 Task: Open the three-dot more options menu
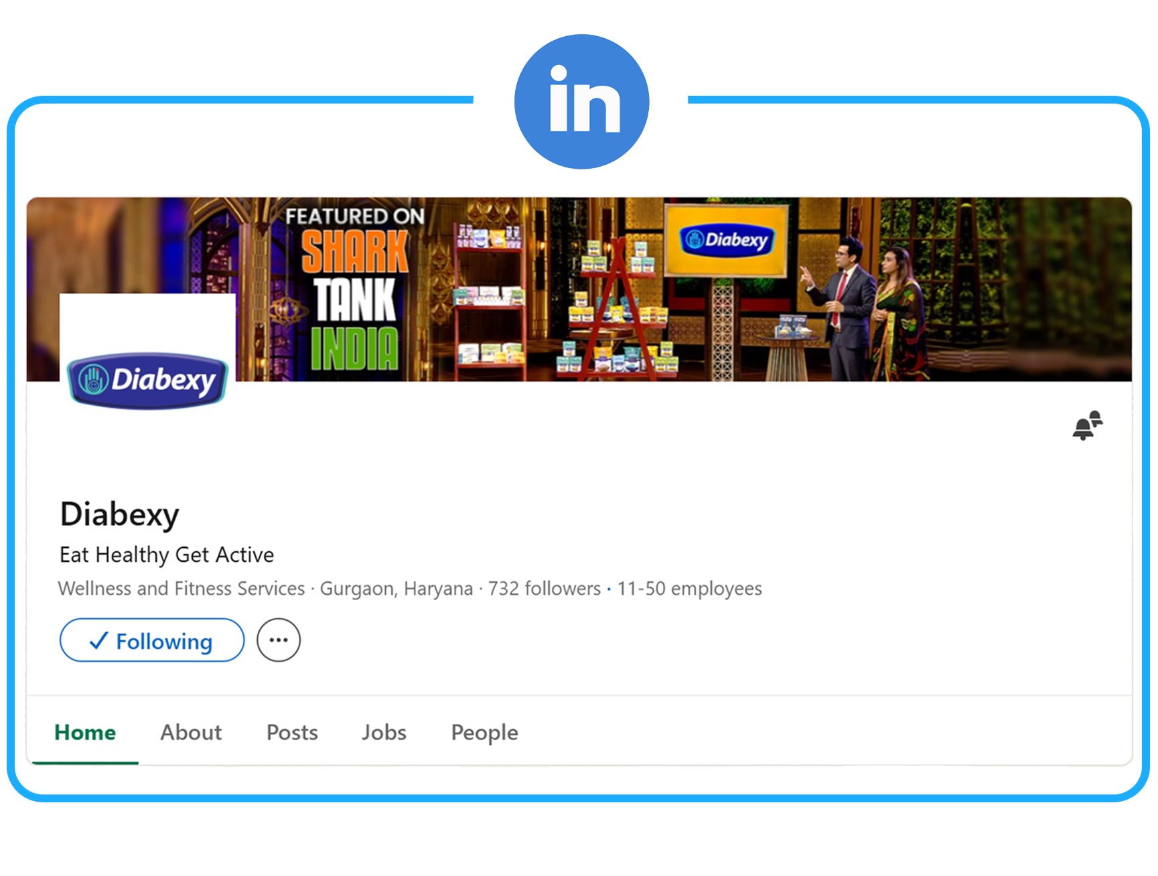279,640
